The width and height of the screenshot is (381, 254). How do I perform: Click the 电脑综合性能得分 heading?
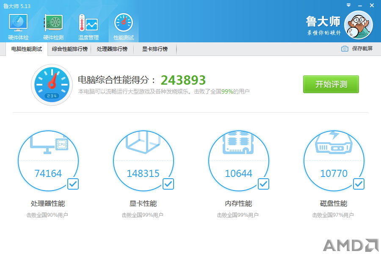pyautogui.click(x=116, y=80)
